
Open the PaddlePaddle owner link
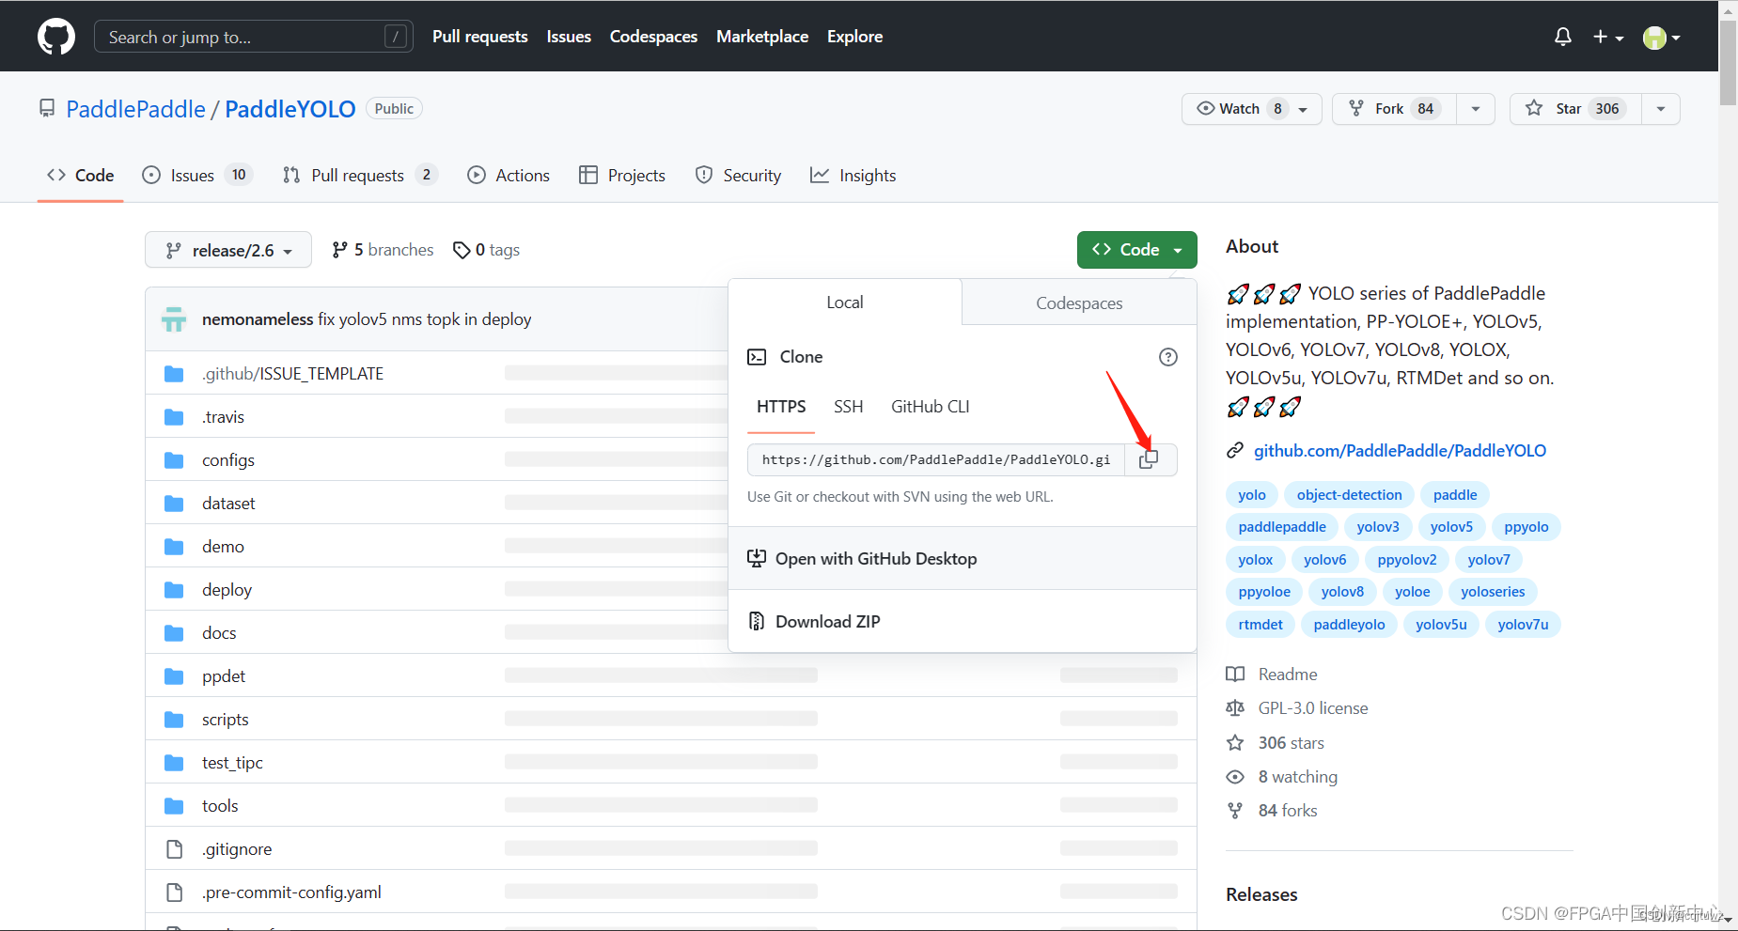pyautogui.click(x=135, y=109)
